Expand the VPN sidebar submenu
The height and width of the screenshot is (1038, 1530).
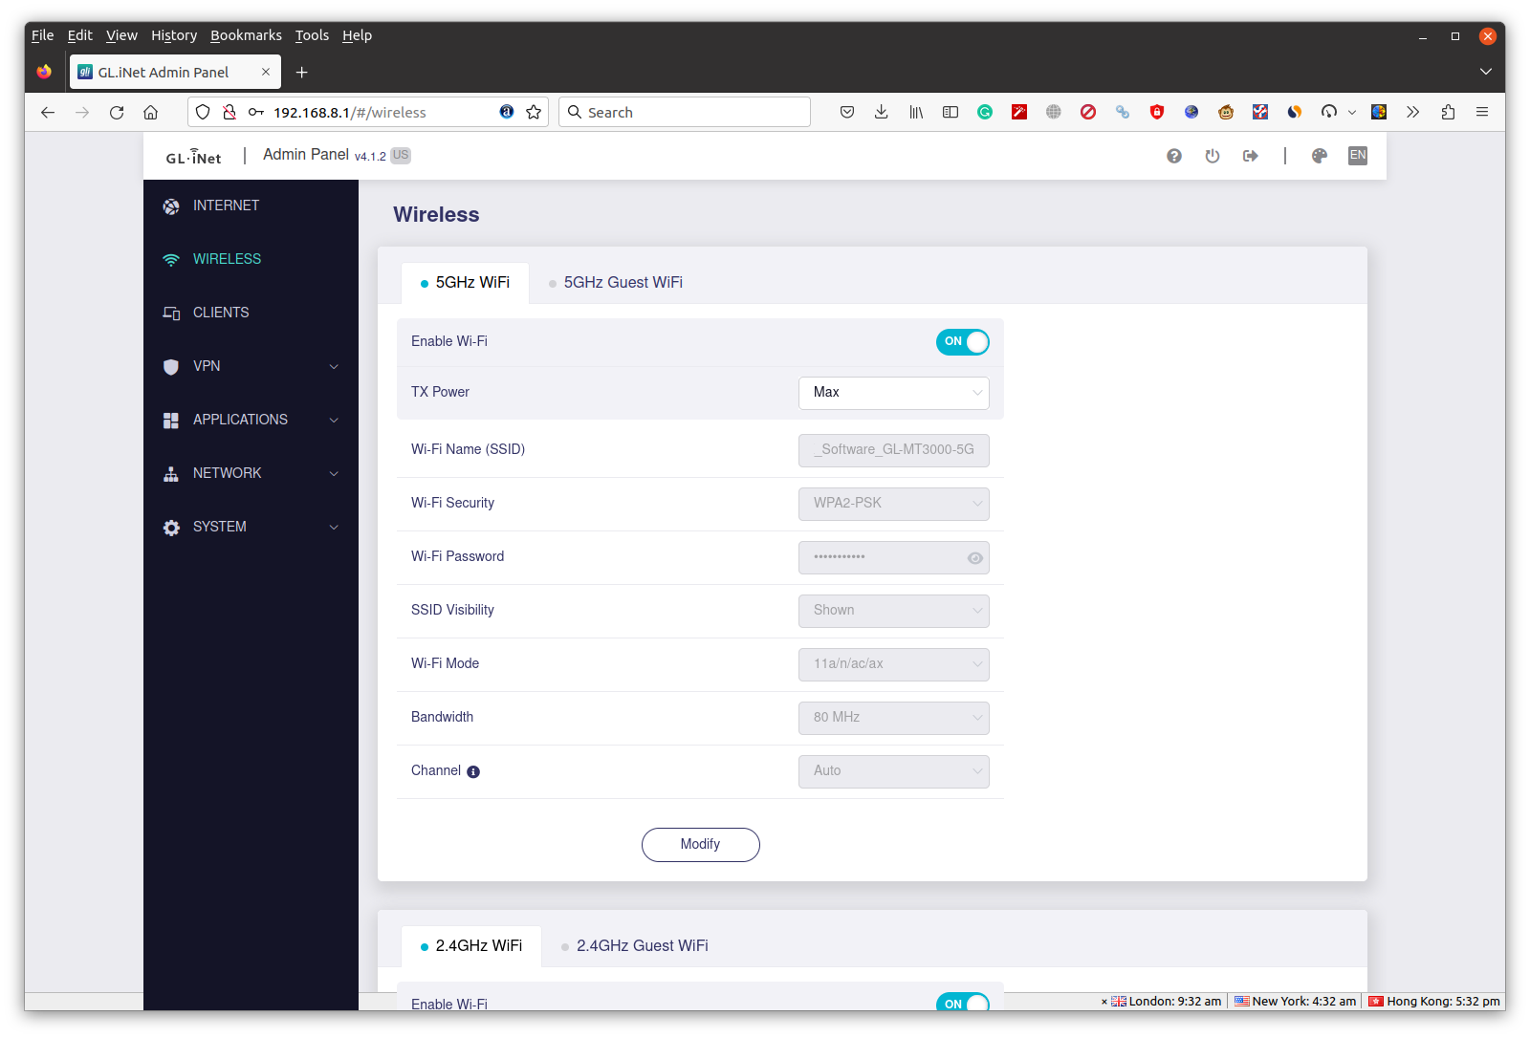[334, 366]
